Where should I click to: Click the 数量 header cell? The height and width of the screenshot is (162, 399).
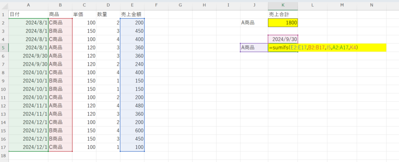108,14
